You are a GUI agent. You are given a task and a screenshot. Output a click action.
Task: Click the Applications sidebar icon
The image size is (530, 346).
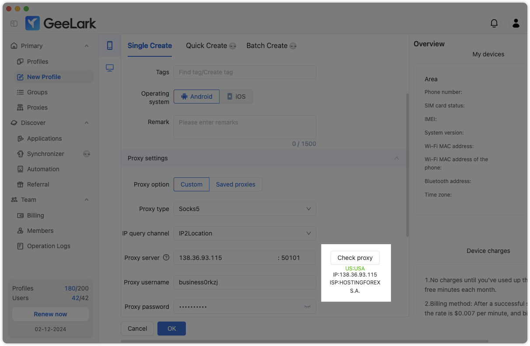pos(20,138)
